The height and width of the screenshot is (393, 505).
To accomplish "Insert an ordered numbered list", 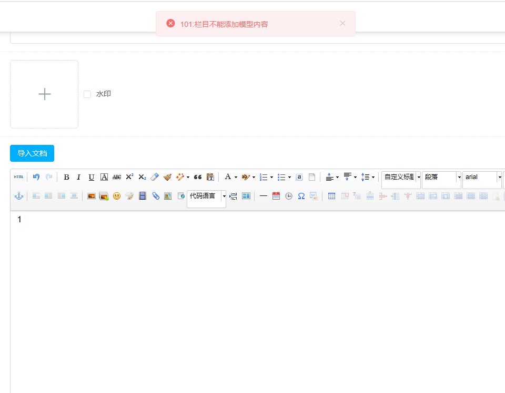I will point(264,177).
